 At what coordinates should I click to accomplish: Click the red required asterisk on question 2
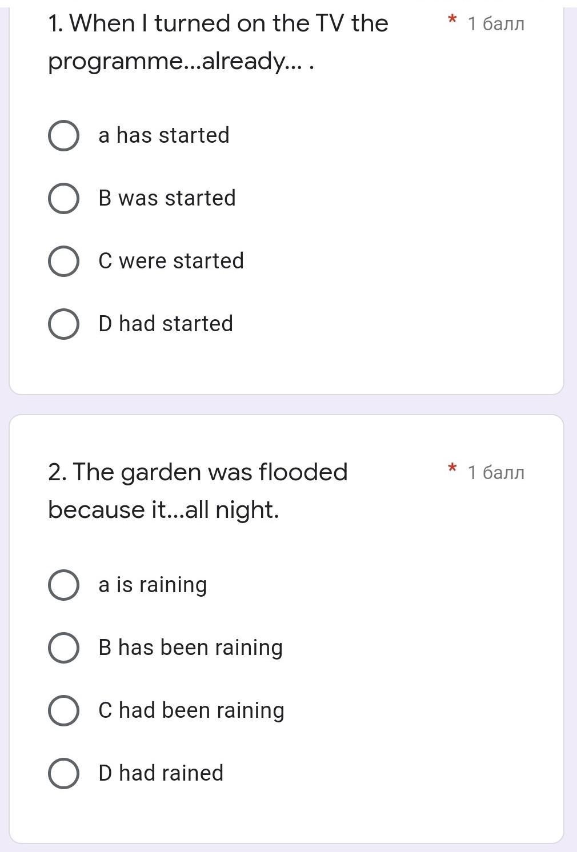click(452, 469)
